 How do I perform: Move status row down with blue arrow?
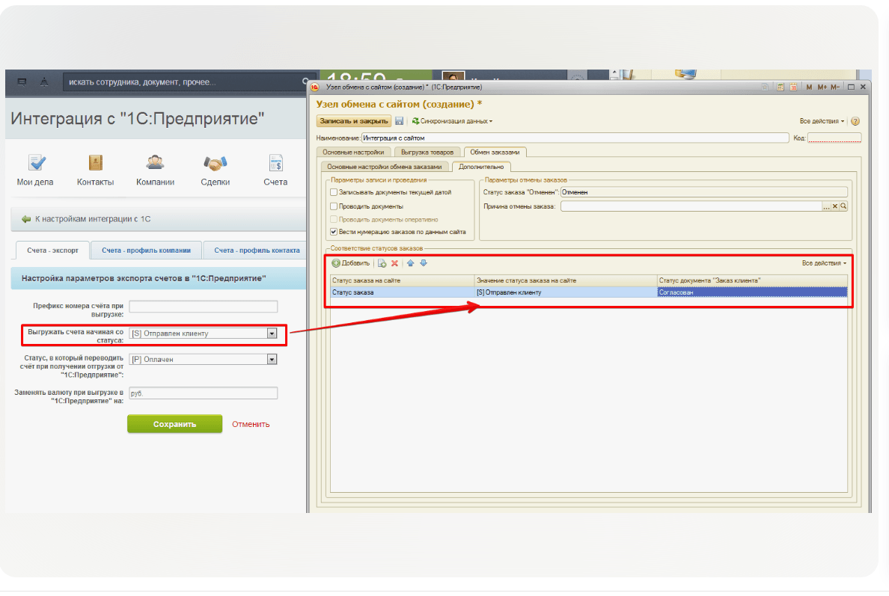[424, 263]
